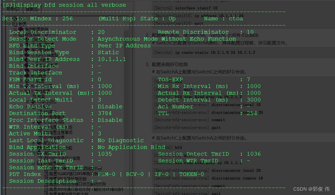The width and height of the screenshot is (335, 195).
Task: Click the Destination Port value 3784
Action: 105,113
